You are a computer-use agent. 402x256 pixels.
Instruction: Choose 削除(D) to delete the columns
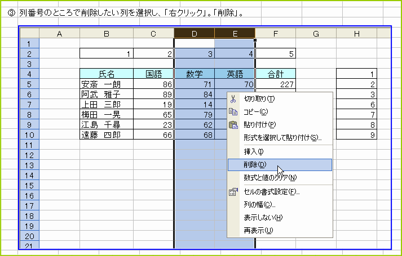(280, 165)
